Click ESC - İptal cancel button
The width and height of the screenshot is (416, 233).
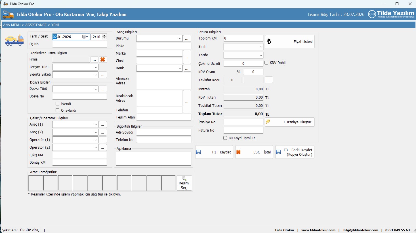coord(254,152)
